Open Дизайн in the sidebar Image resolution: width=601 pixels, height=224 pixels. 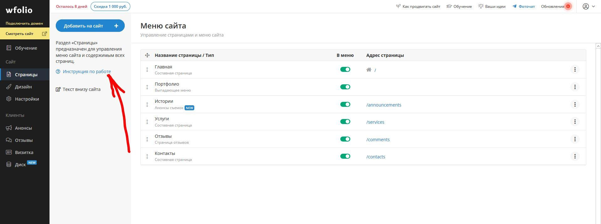pos(23,87)
